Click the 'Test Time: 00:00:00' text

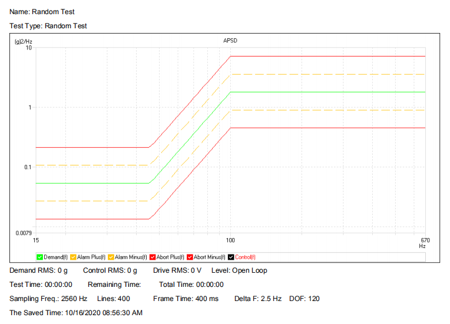41,285
